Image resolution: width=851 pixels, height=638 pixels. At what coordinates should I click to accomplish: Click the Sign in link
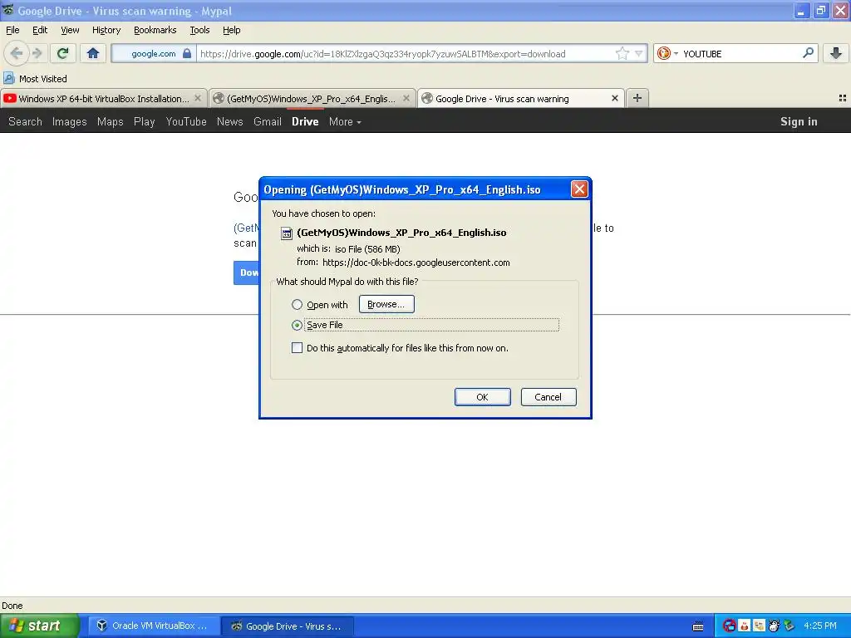799,121
